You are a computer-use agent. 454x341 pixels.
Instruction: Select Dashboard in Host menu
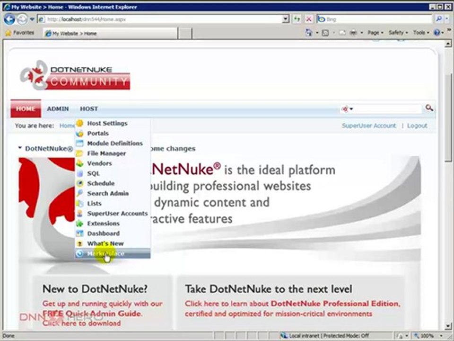coord(113,233)
